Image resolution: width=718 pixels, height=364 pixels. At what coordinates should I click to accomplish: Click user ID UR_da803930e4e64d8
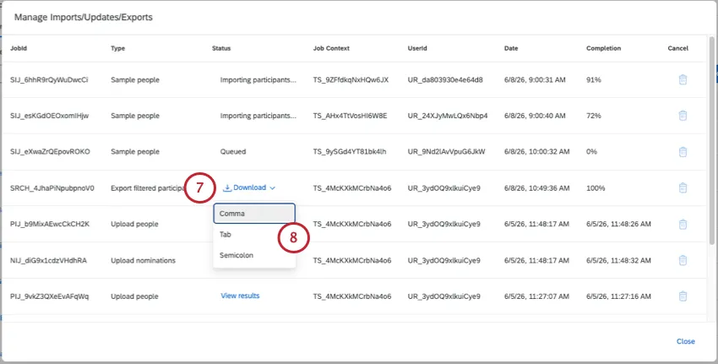(x=445, y=79)
